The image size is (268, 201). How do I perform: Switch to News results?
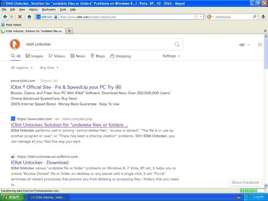pyautogui.click(x=78, y=56)
